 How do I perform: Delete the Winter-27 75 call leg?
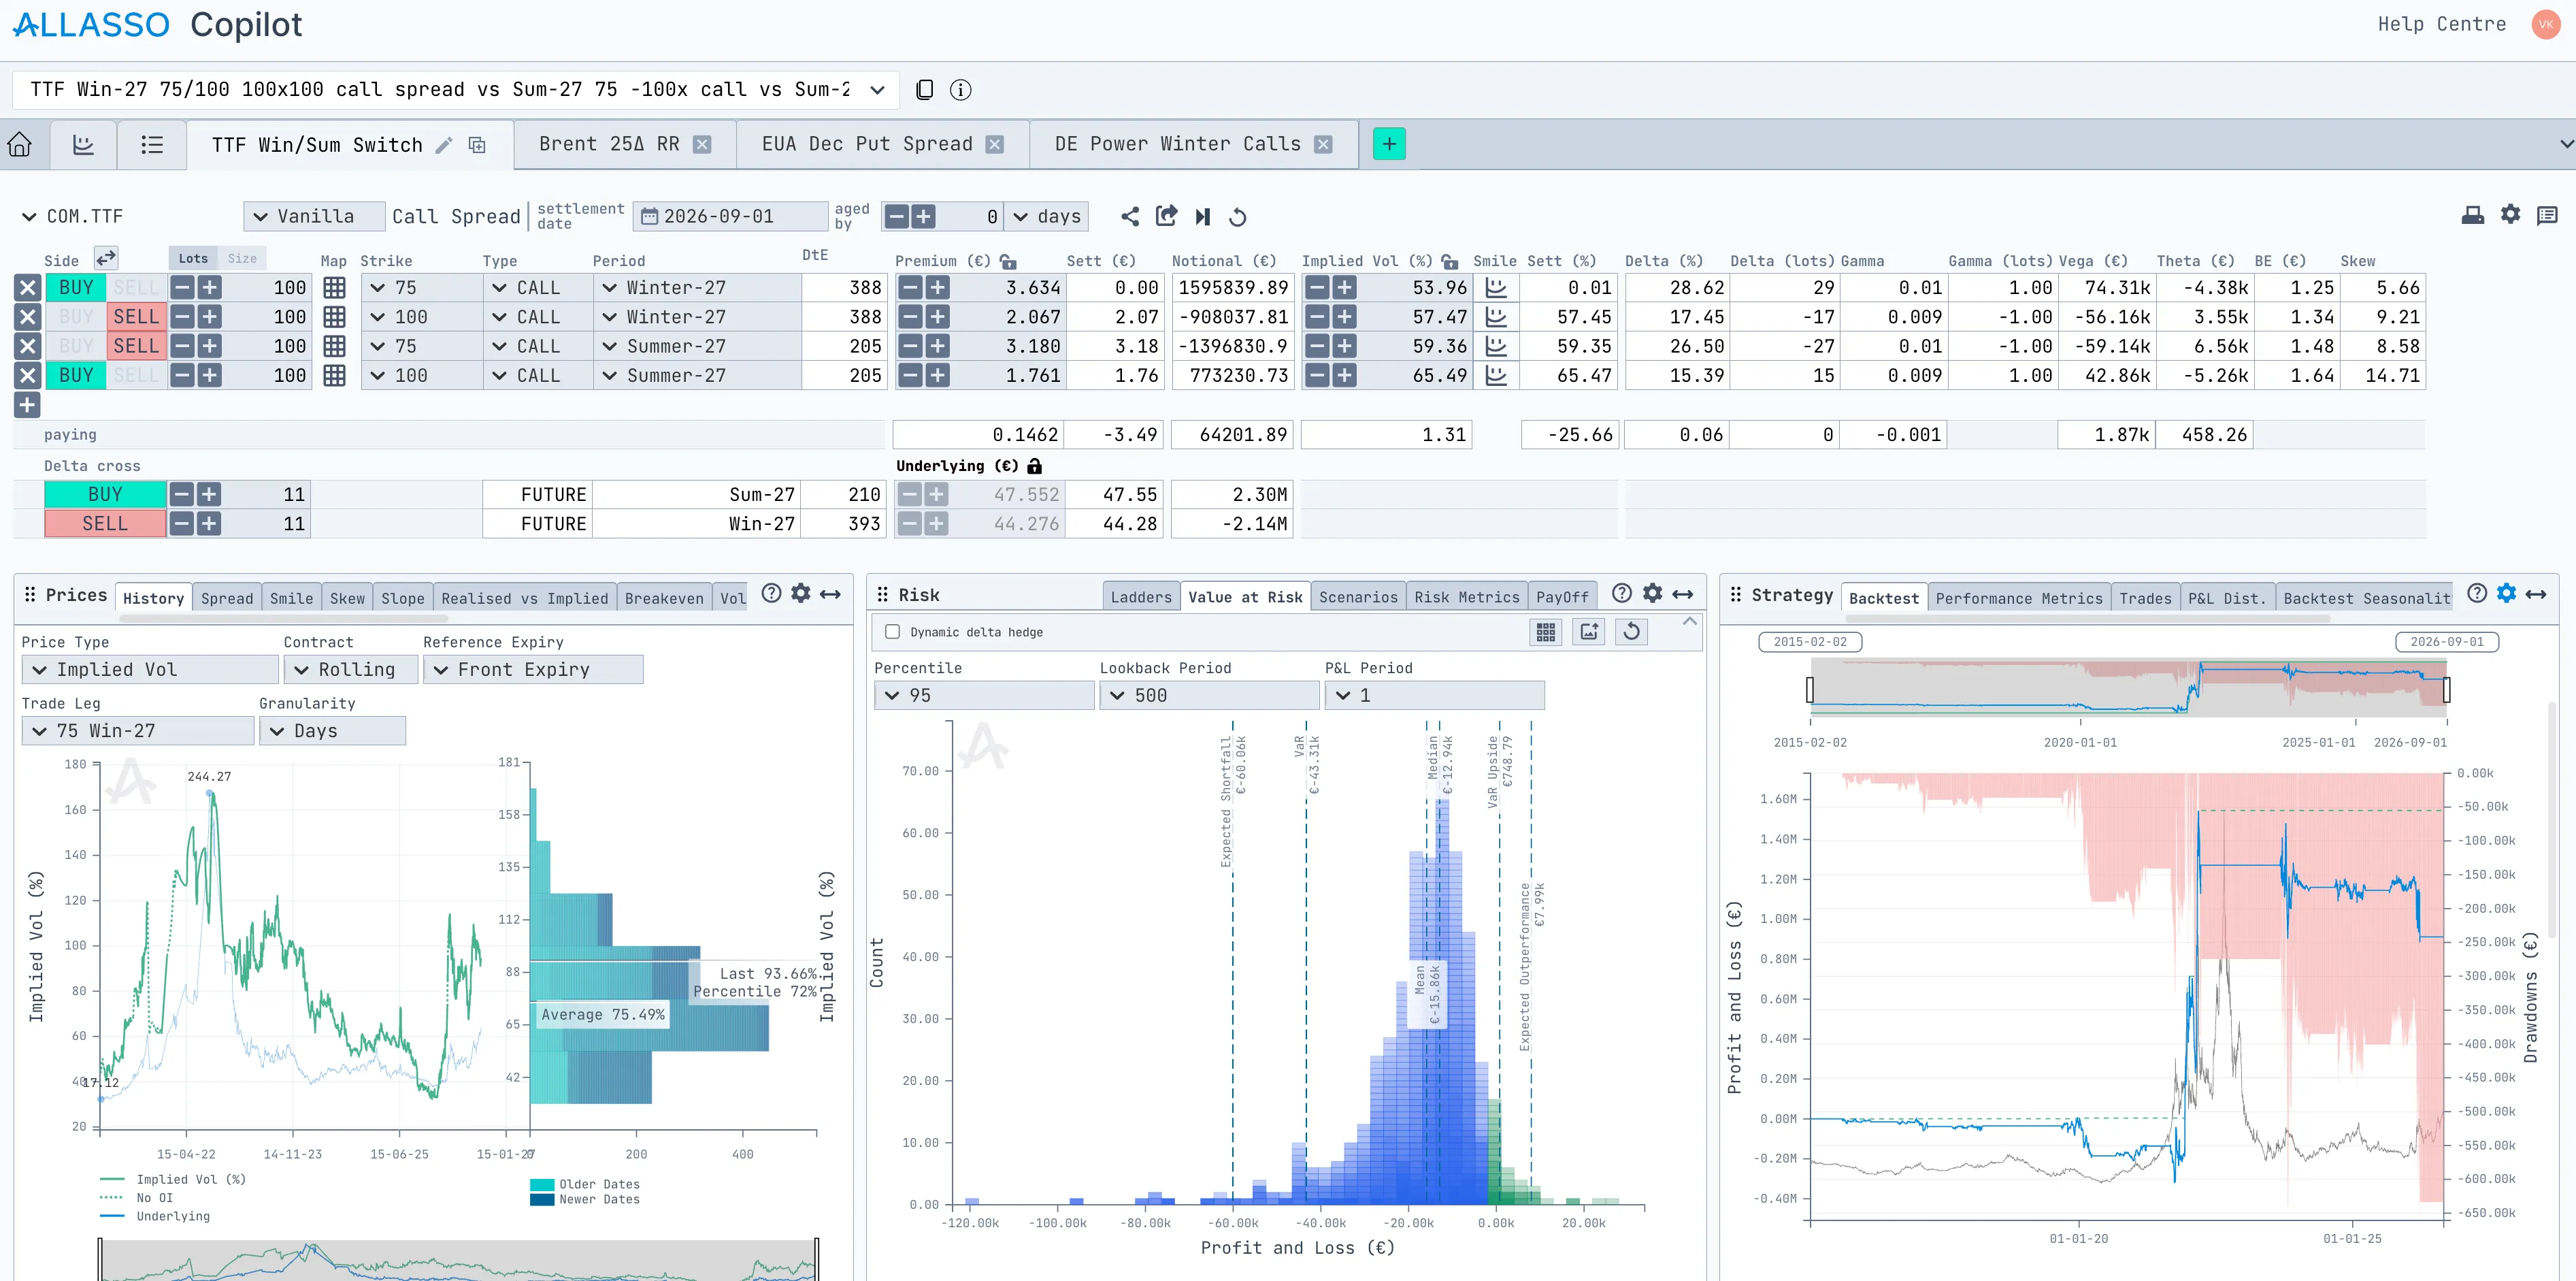pos(27,288)
